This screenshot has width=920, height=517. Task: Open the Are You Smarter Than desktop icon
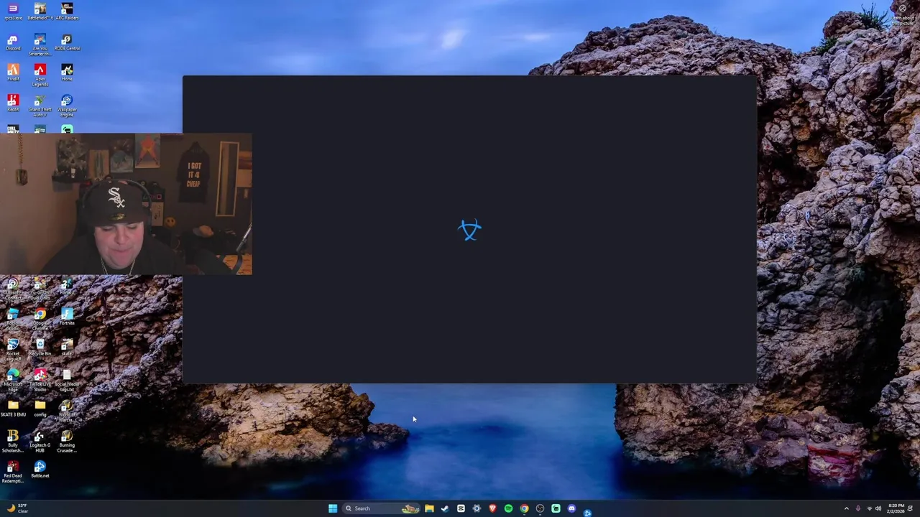40,45
